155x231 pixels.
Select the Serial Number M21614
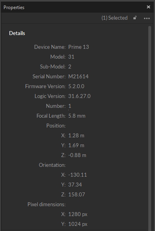click(x=78, y=76)
